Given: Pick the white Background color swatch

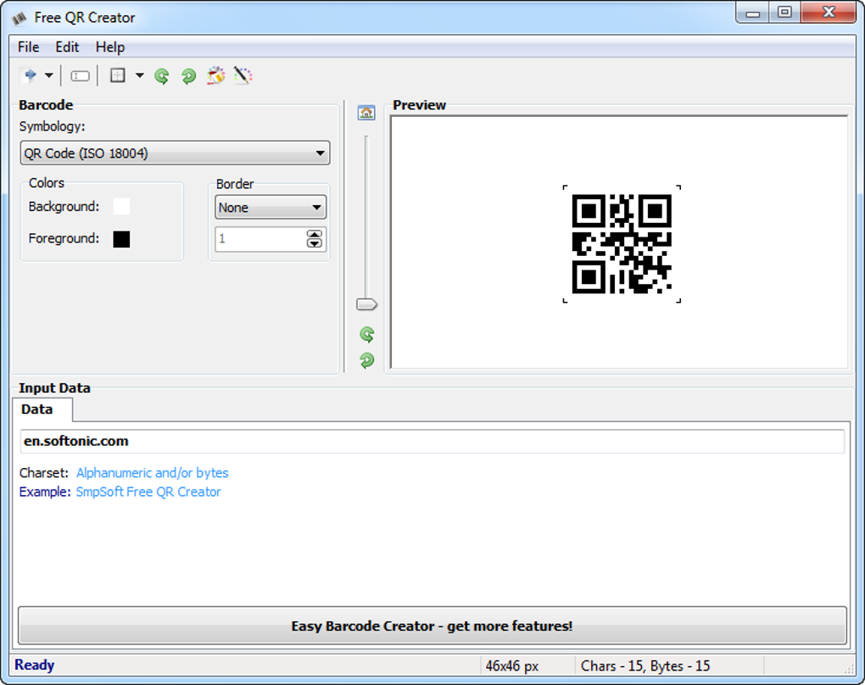Looking at the screenshot, I should click(121, 206).
